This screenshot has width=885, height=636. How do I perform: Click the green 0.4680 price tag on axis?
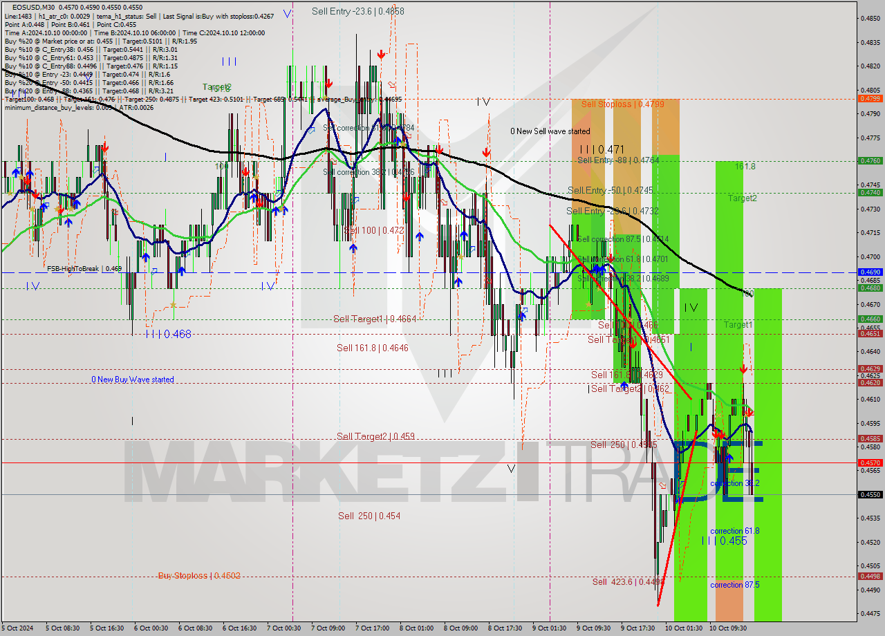click(870, 288)
